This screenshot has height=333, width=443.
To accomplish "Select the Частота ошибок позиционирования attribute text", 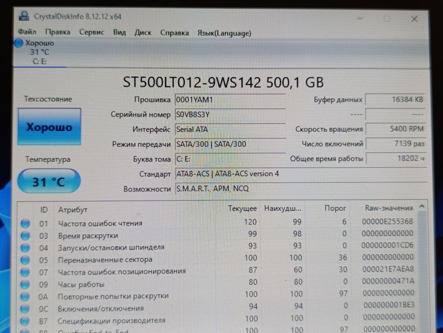I will pyautogui.click(x=122, y=272).
